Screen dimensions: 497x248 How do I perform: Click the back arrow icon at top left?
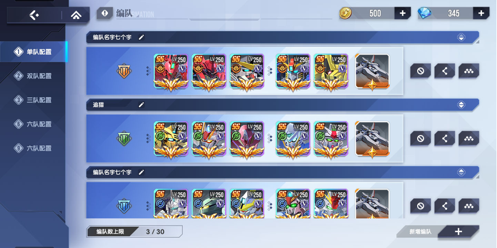pyautogui.click(x=34, y=15)
